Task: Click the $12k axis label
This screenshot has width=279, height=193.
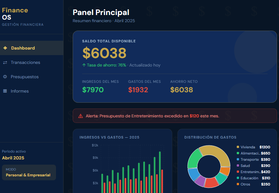Action: click(95, 145)
